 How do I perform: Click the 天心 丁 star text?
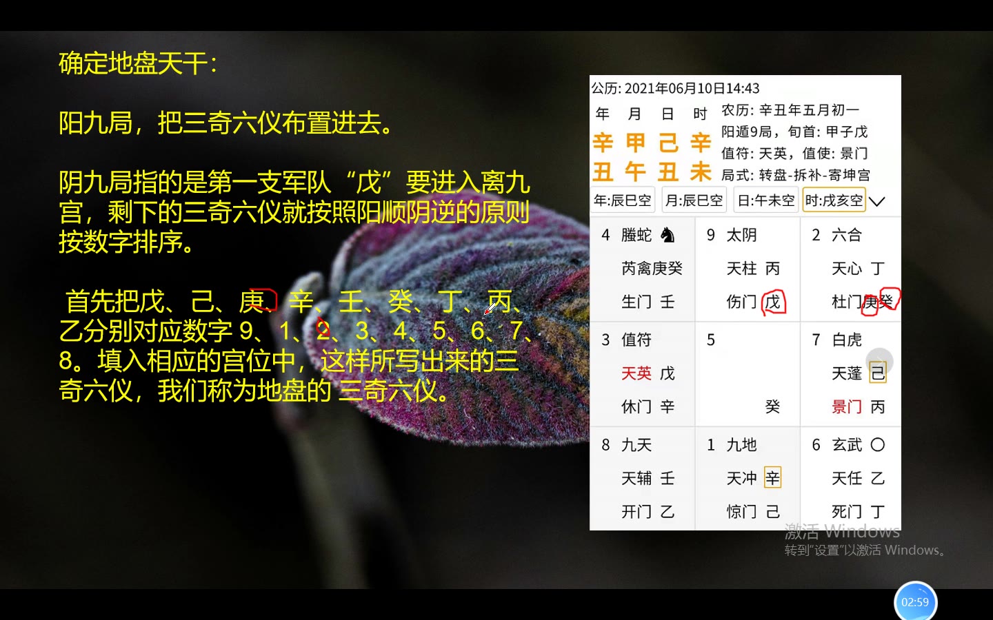pyautogui.click(x=859, y=268)
